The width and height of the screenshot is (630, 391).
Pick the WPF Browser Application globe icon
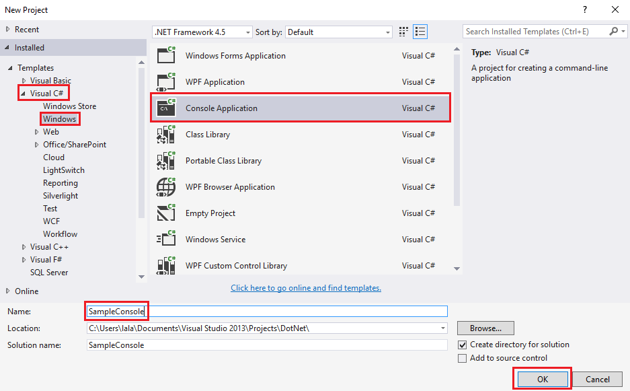coord(166,187)
